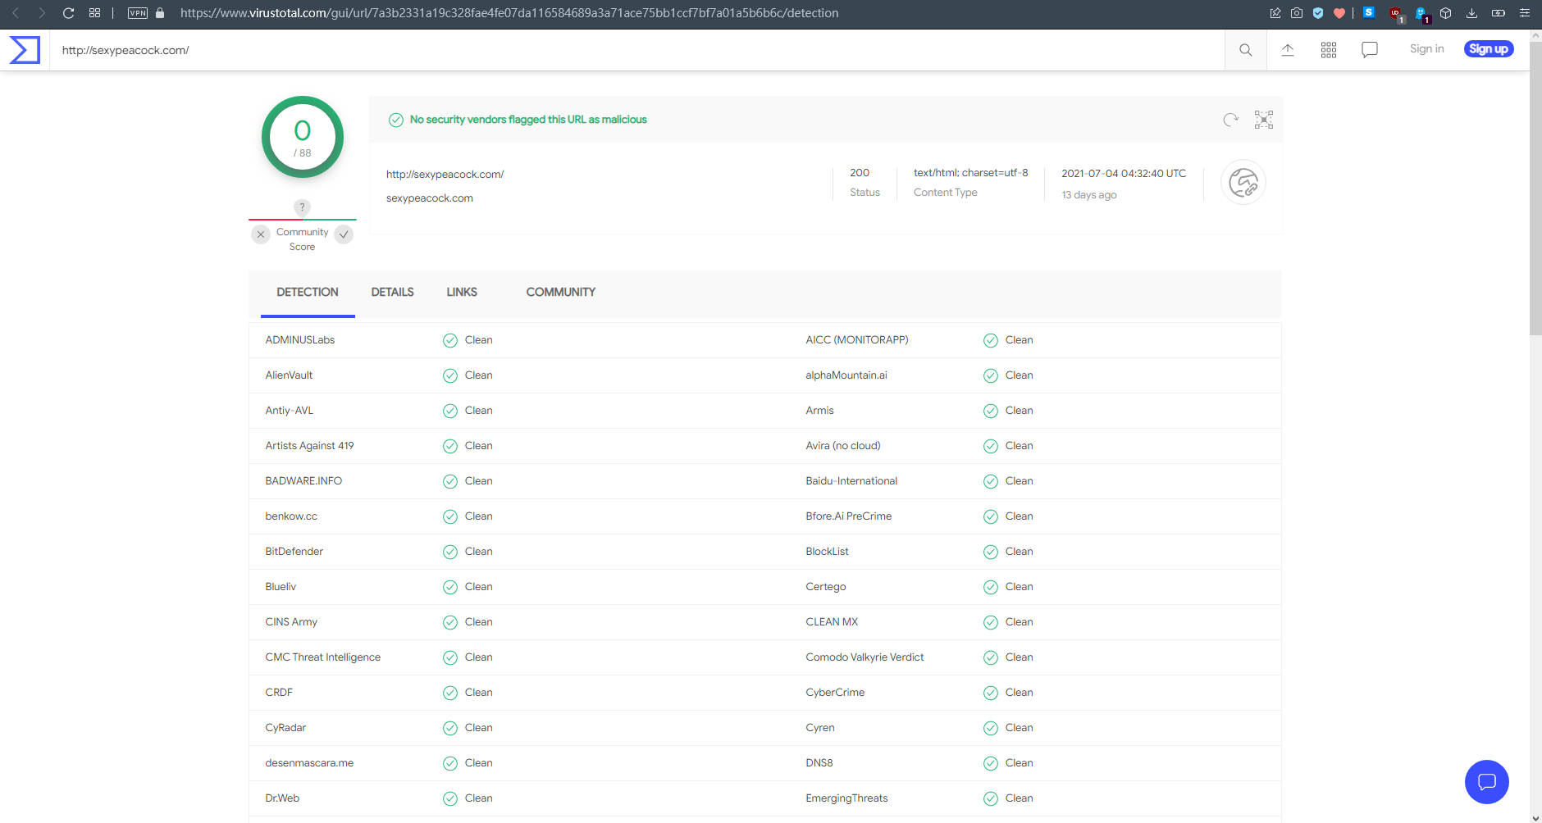Click the Dr.Web vendor name
1542x823 pixels.
[x=282, y=798]
